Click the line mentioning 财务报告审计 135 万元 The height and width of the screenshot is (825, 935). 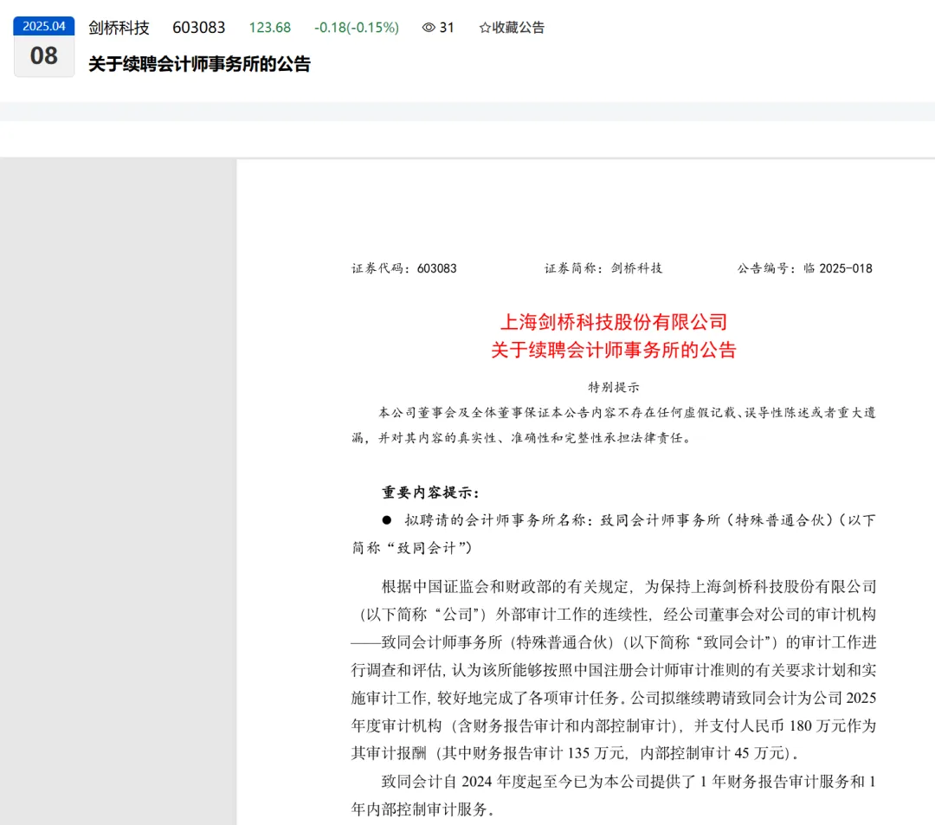575,753
